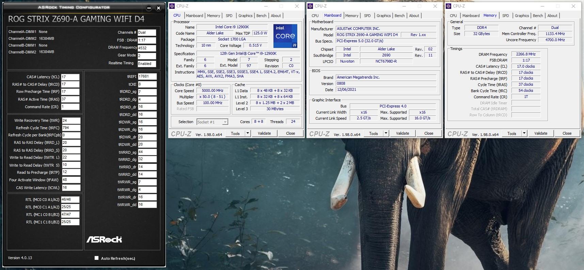Click motherboard model ROG STRIX Z690-A GAMING WIFI D4
Viewport: 584px width, 270px height.
click(367, 35)
